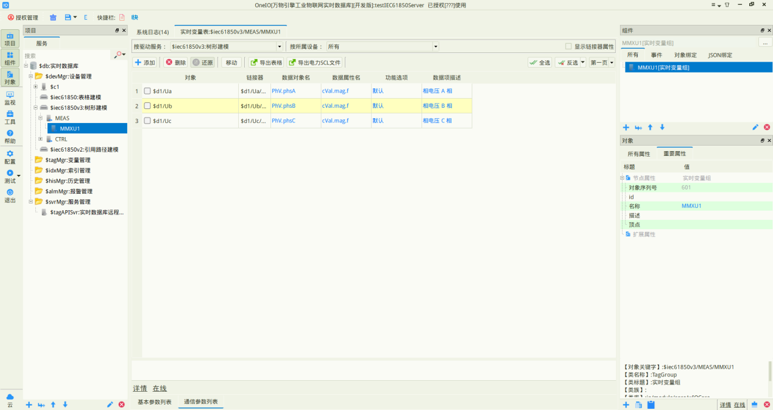Click the search input field in project panel
The image size is (773, 410).
[x=67, y=55]
